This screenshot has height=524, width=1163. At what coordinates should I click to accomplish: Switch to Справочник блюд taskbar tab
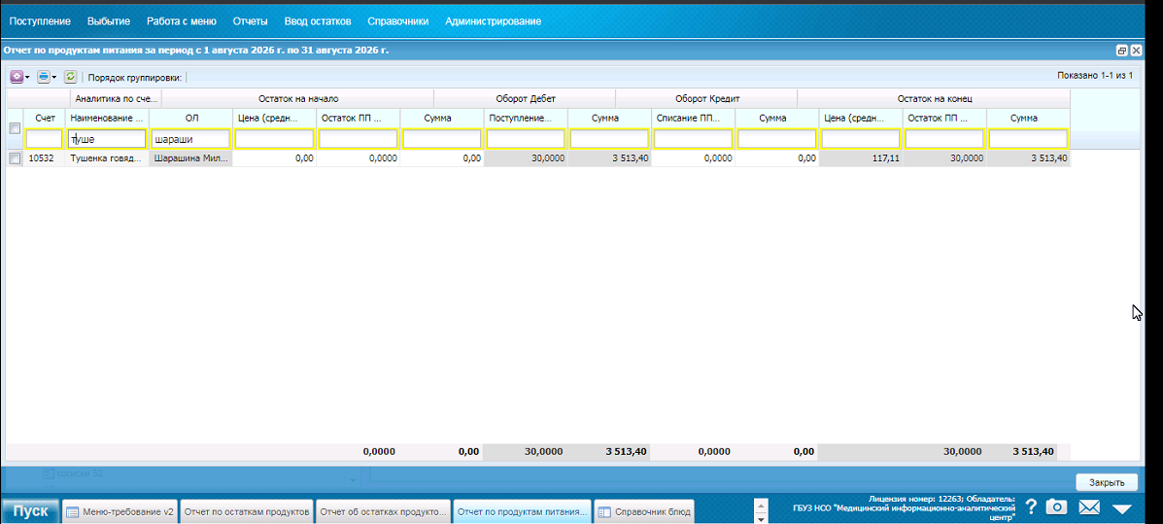coord(644,511)
